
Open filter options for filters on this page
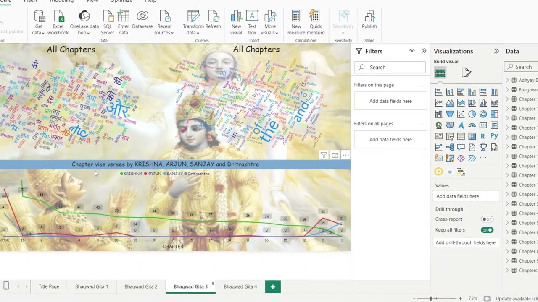click(x=423, y=85)
